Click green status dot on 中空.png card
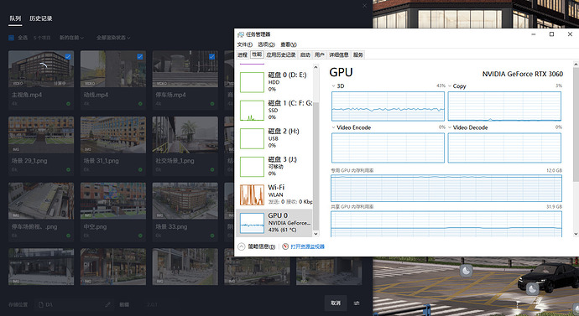The width and height of the screenshot is (579, 316). click(140, 236)
